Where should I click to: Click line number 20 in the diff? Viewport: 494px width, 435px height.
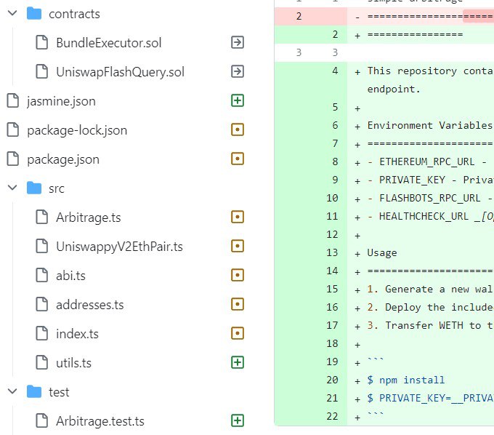[x=332, y=380]
